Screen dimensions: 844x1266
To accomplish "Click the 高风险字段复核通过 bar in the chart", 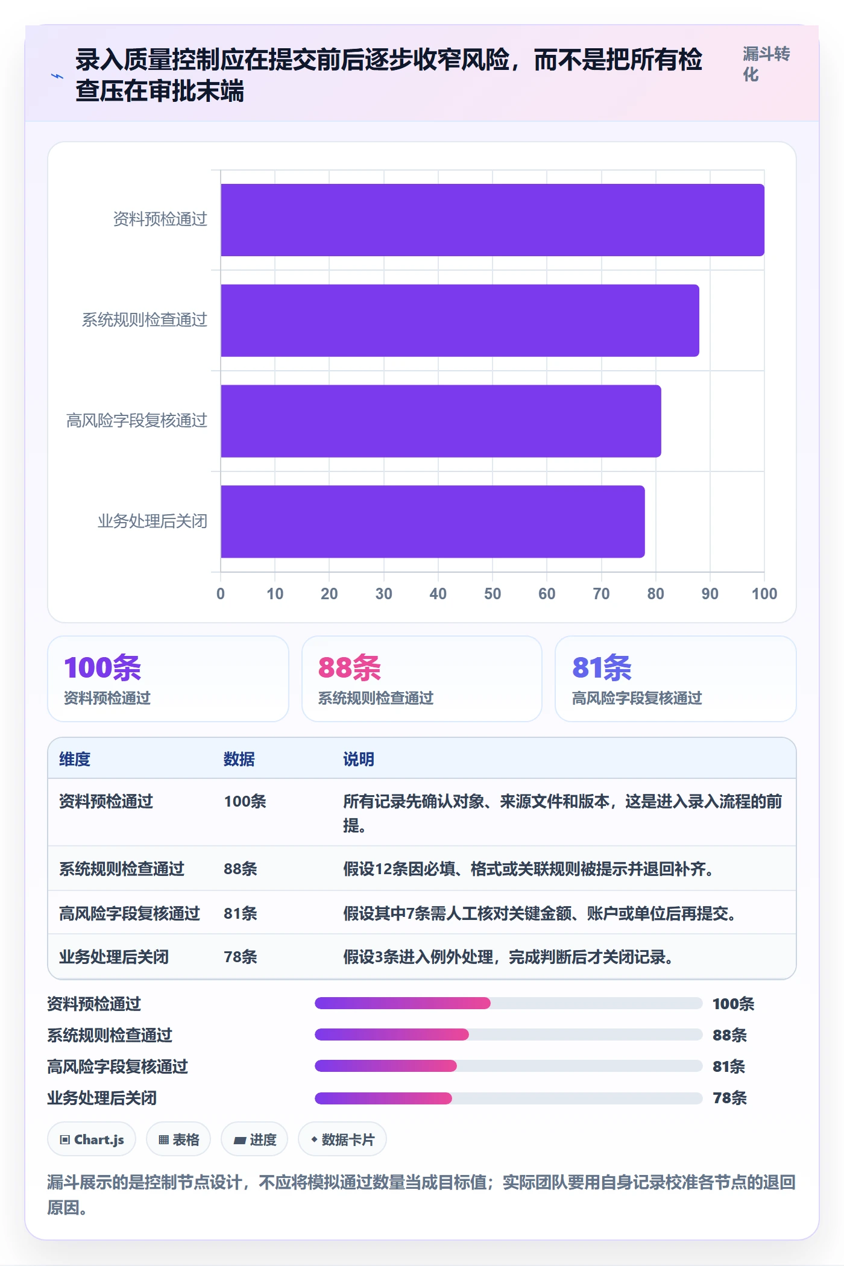I will [441, 421].
